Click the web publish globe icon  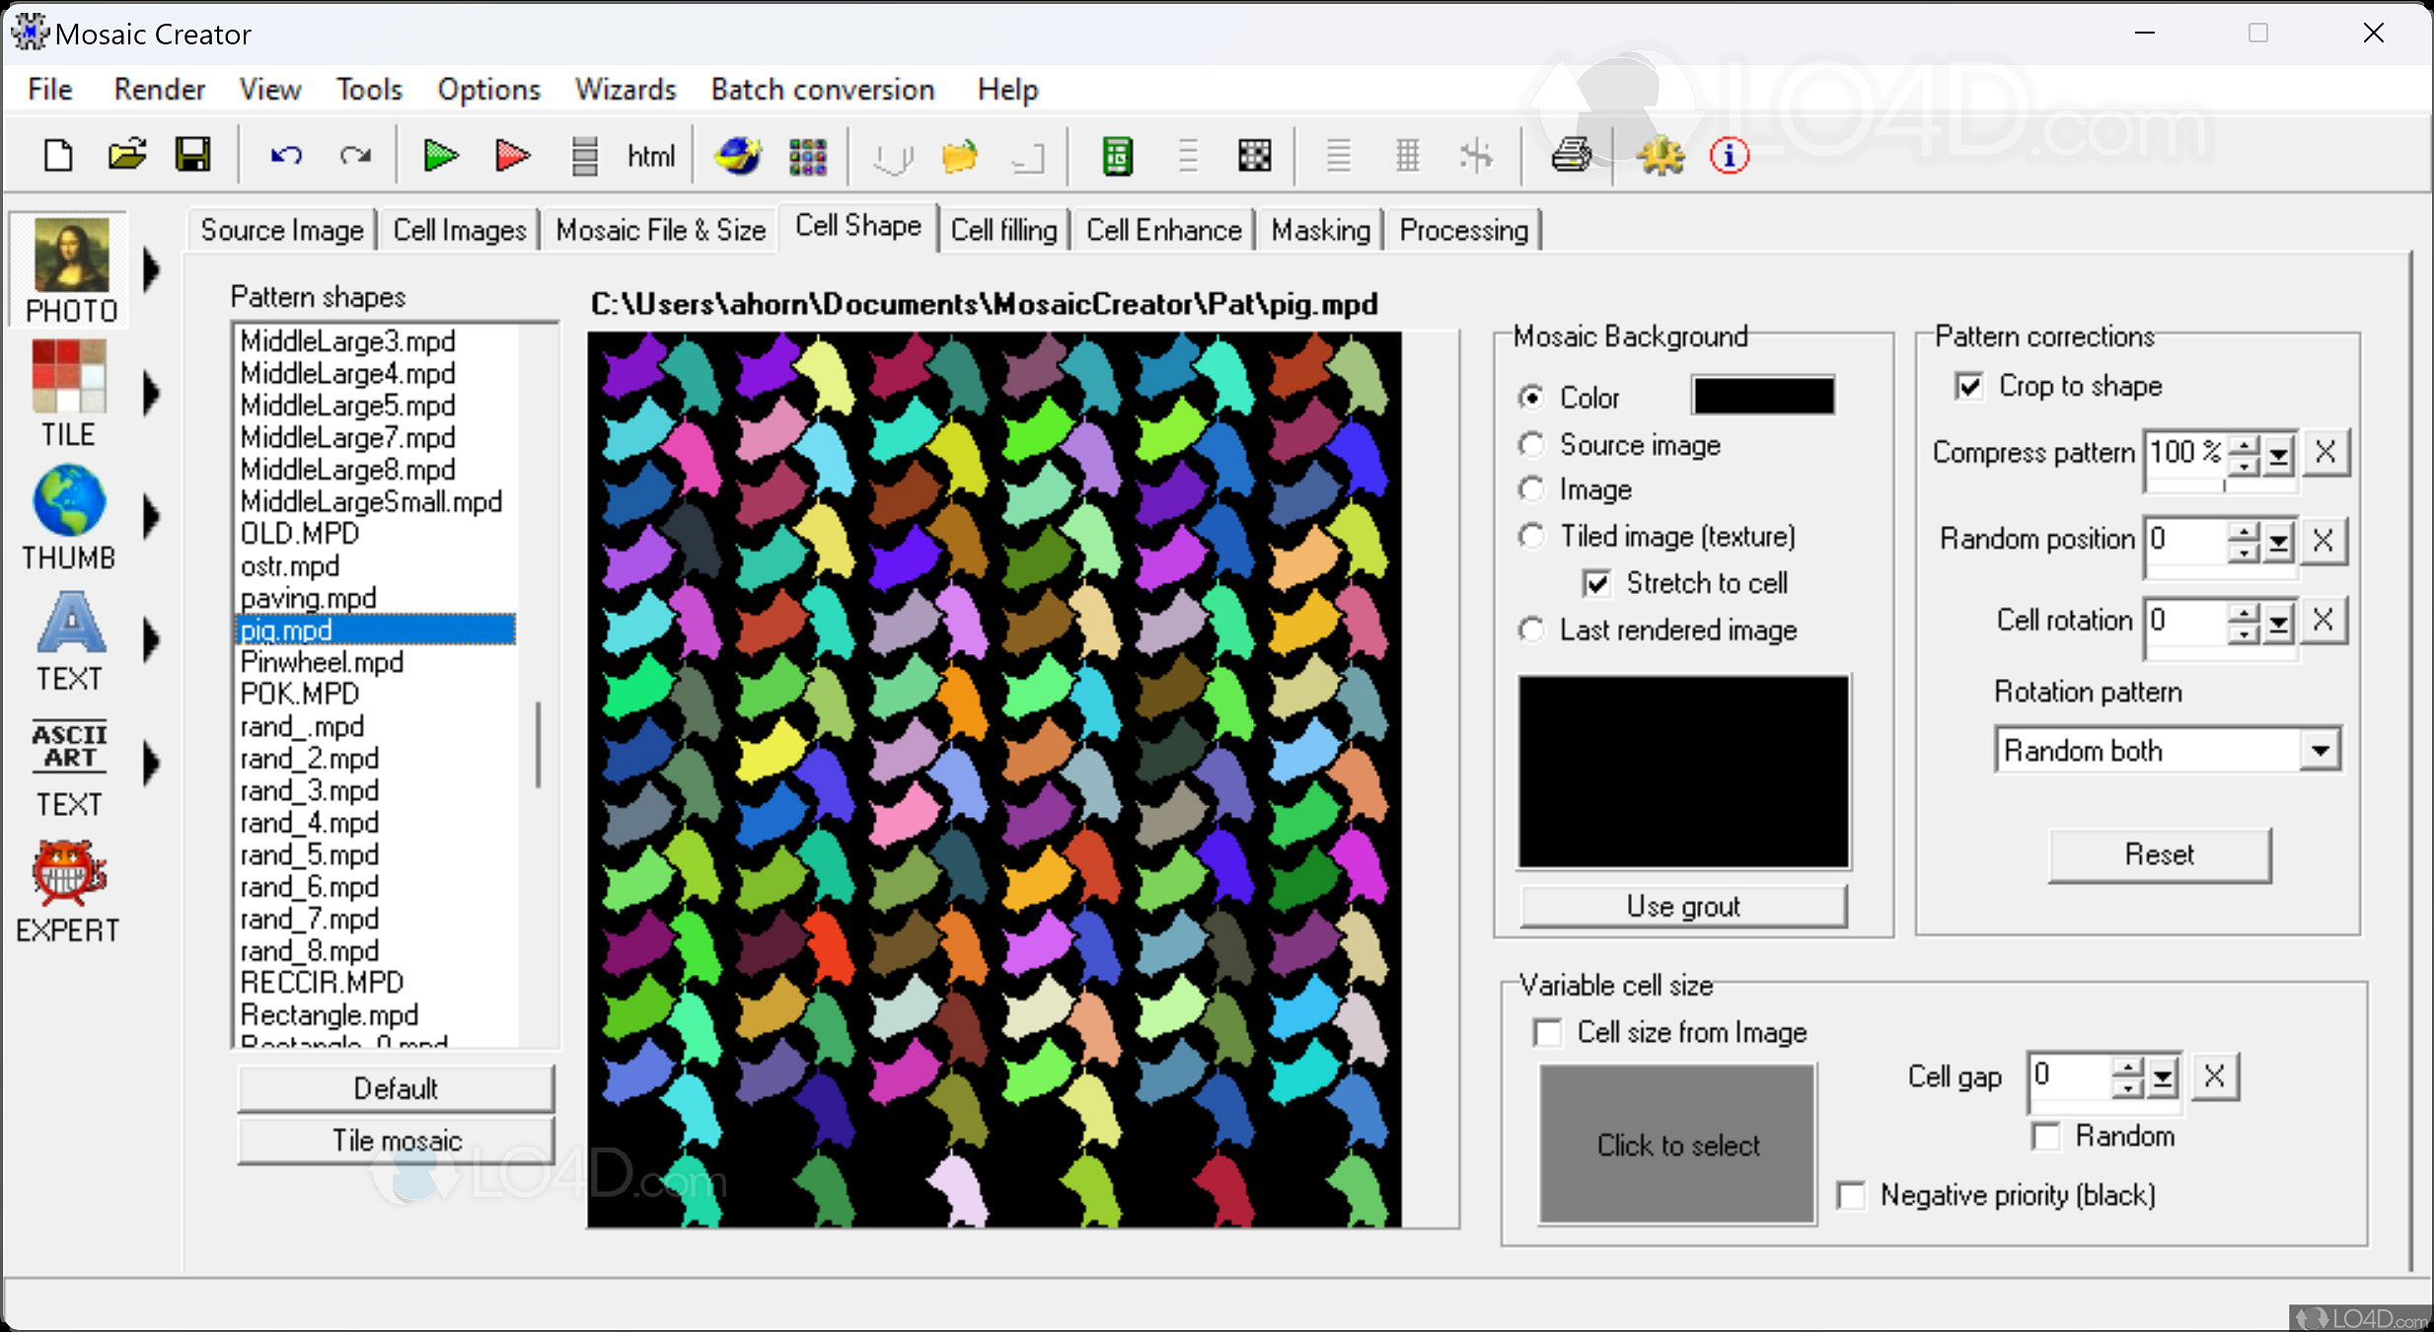[x=735, y=155]
